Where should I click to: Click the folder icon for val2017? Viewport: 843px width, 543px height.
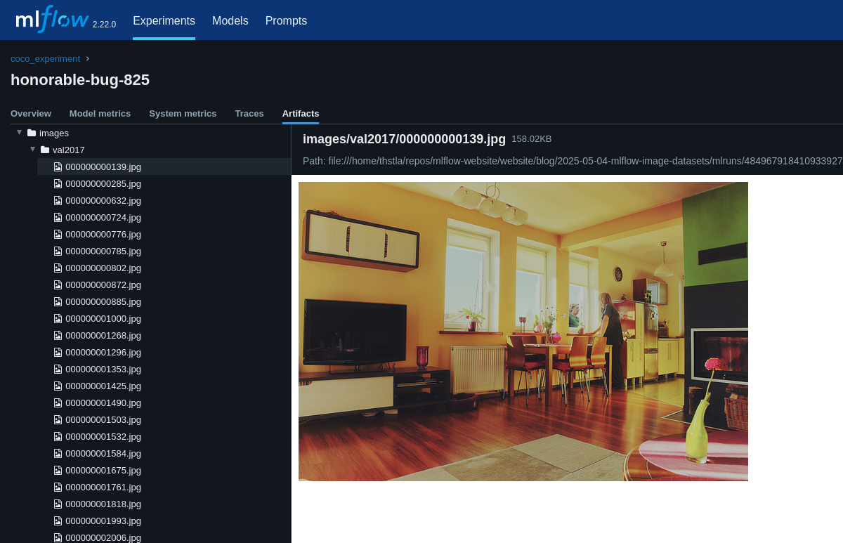click(x=45, y=149)
